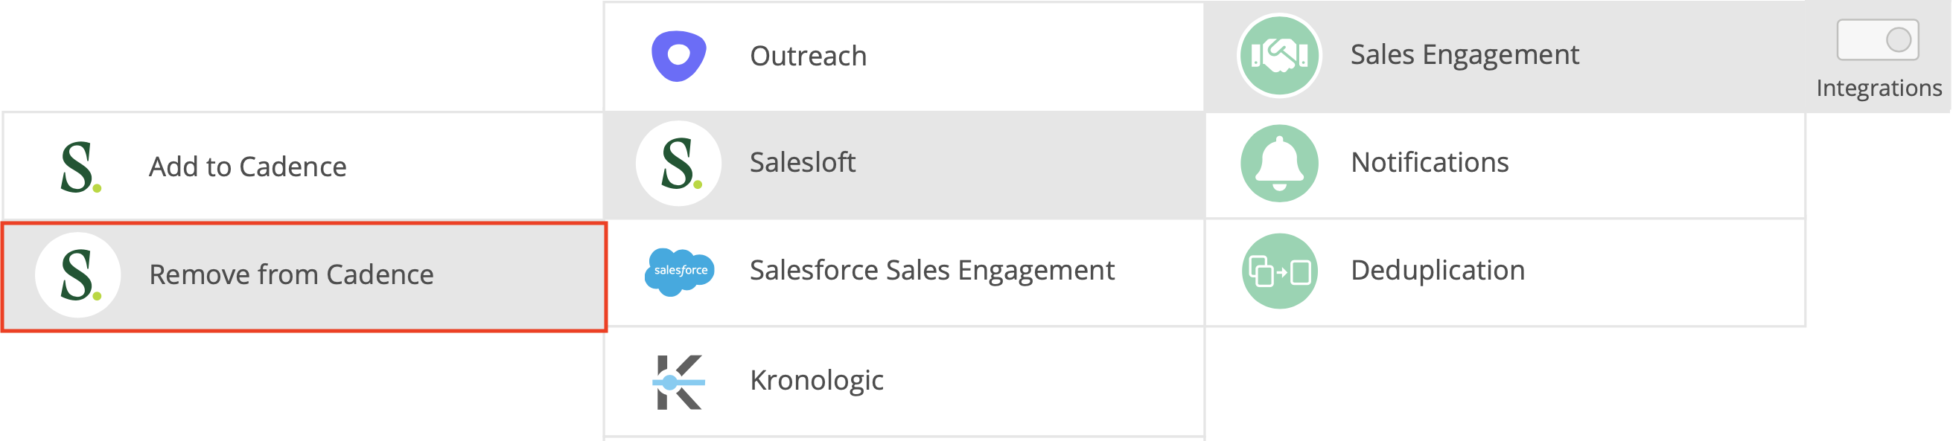1953x441 pixels.
Task: Click the Integrations label under switch
Action: [1879, 88]
